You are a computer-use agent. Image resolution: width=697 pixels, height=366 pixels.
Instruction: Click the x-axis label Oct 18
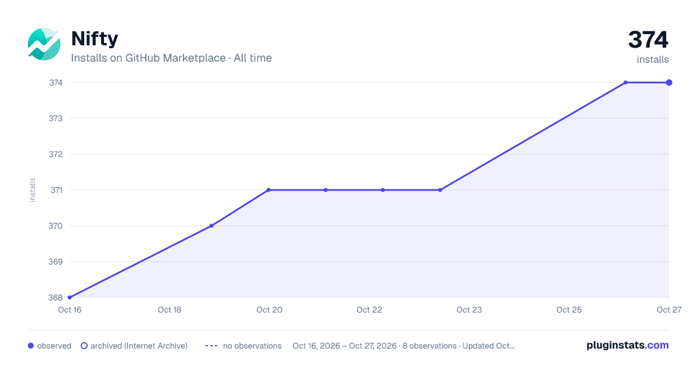click(x=170, y=310)
